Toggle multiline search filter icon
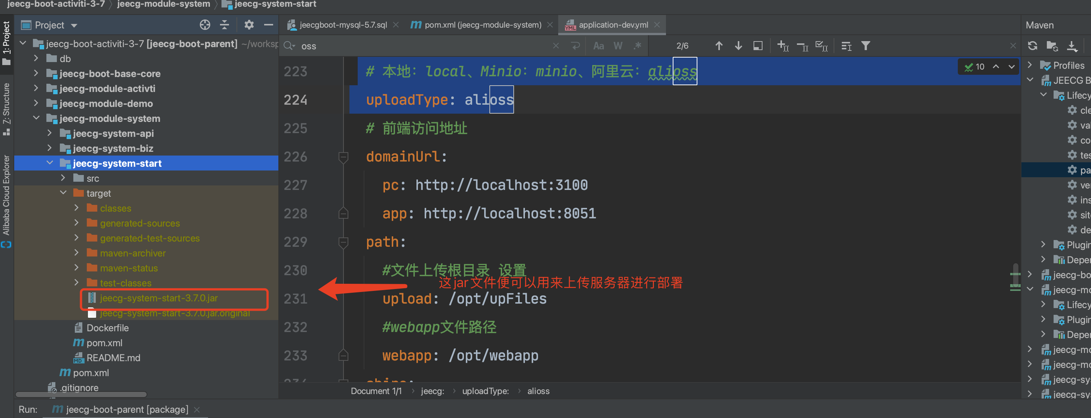The image size is (1091, 418). (x=846, y=46)
